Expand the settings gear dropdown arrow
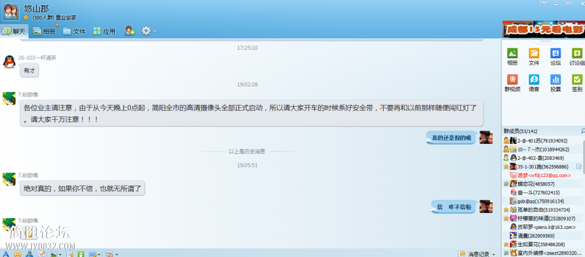 coord(154,31)
